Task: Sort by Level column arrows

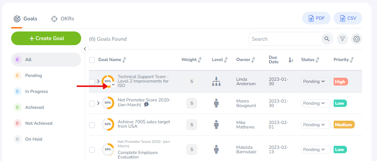Action: [x=225, y=60]
